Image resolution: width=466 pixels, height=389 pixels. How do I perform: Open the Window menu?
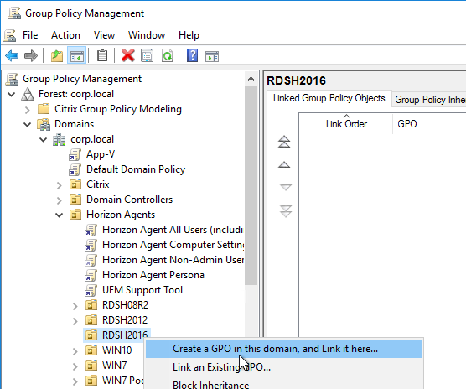[x=147, y=35]
